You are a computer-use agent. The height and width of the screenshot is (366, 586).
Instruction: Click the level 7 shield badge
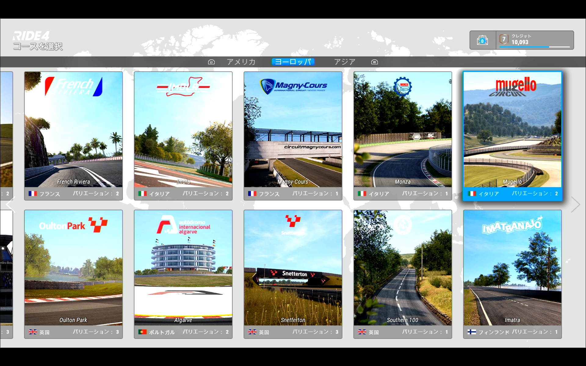(x=504, y=39)
